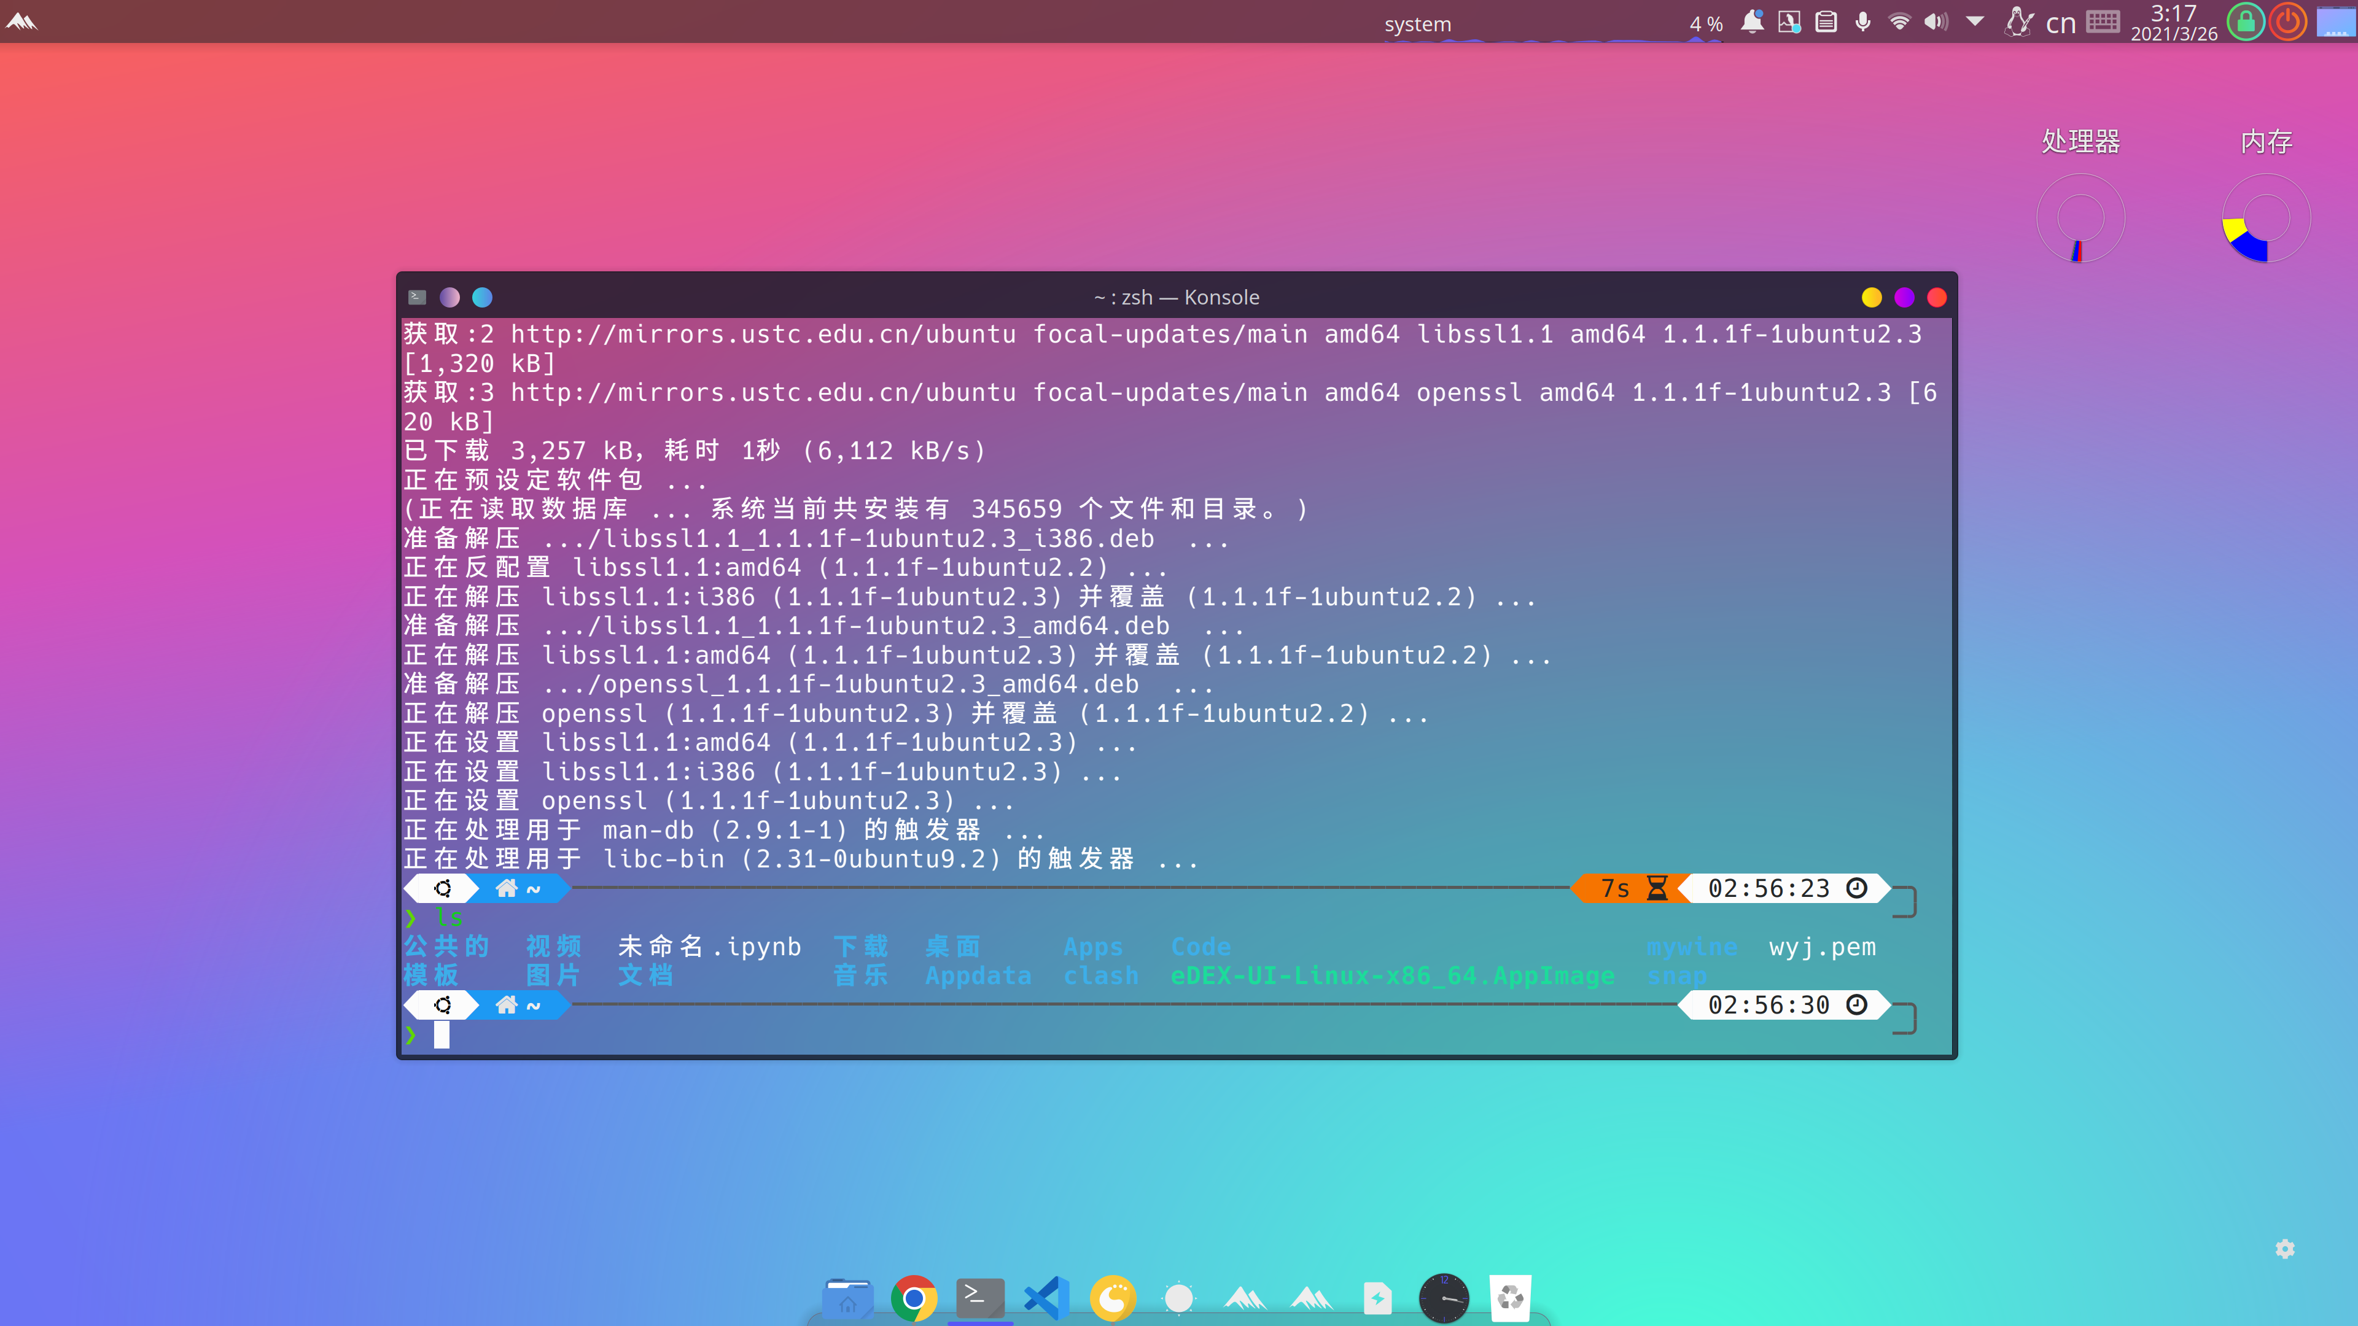
Task: Click the white sun icon in dock
Action: (1179, 1298)
